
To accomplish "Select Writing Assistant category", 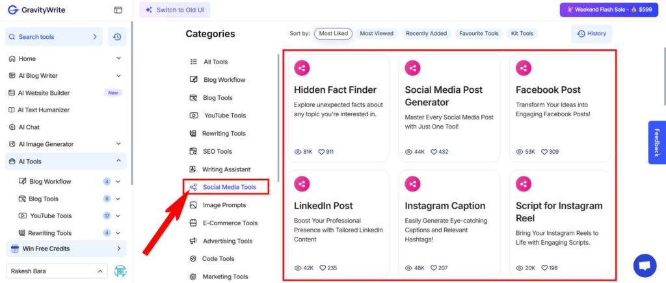I will tap(220, 169).
